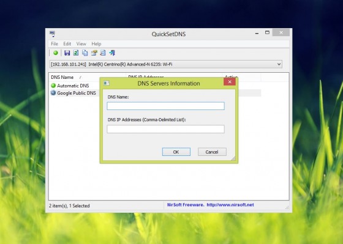Close the QuickSetDNS main window

pos(281,32)
